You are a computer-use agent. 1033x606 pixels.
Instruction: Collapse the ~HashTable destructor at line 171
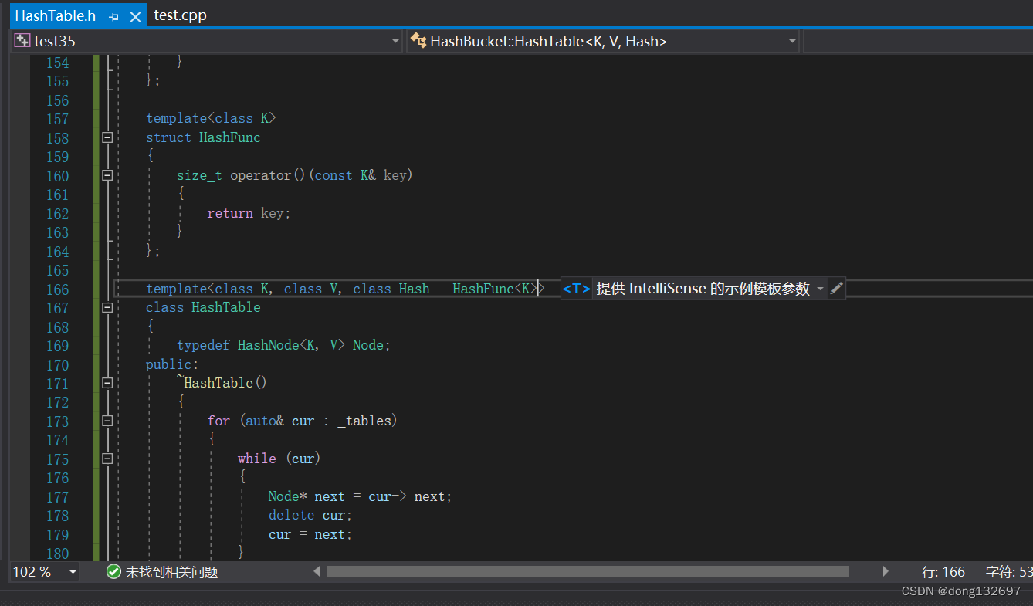click(107, 383)
